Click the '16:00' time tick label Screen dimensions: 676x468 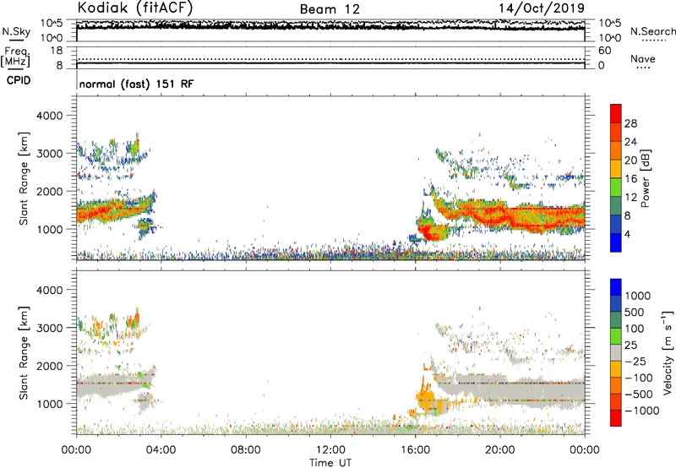pos(415,450)
